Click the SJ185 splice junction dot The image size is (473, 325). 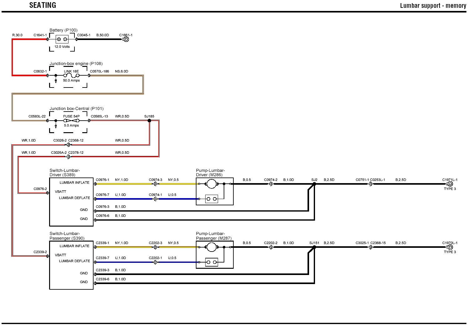pos(149,121)
